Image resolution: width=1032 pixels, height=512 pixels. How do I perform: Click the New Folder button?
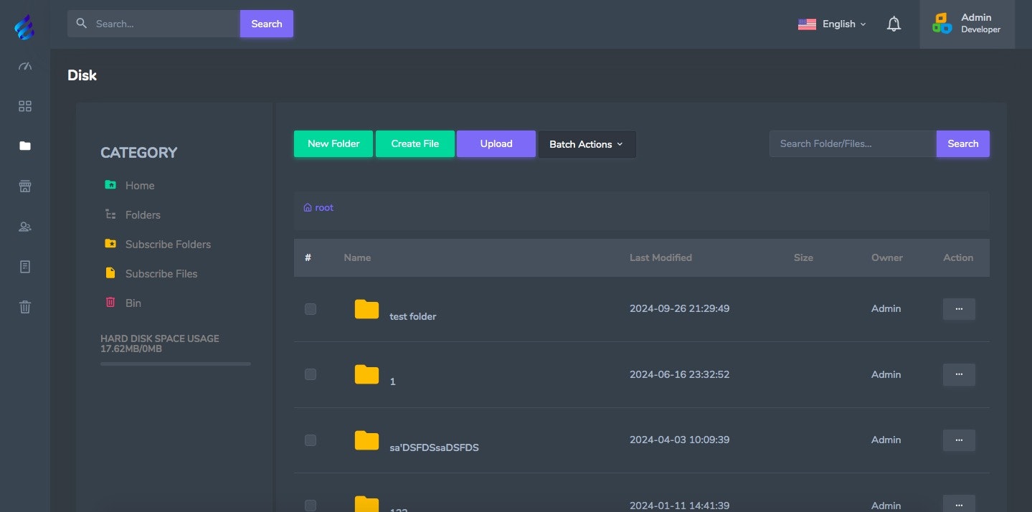point(333,143)
